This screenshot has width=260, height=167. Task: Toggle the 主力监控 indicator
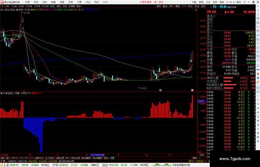coord(50,158)
